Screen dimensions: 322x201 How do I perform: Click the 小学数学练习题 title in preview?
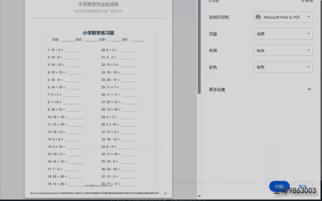coord(98,33)
